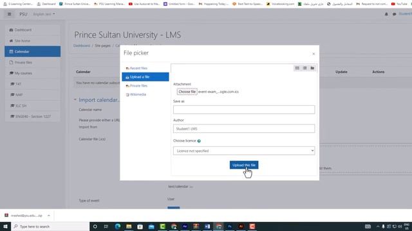
Task: Click the Dashboard breadcrumb link
Action: [x=82, y=46]
